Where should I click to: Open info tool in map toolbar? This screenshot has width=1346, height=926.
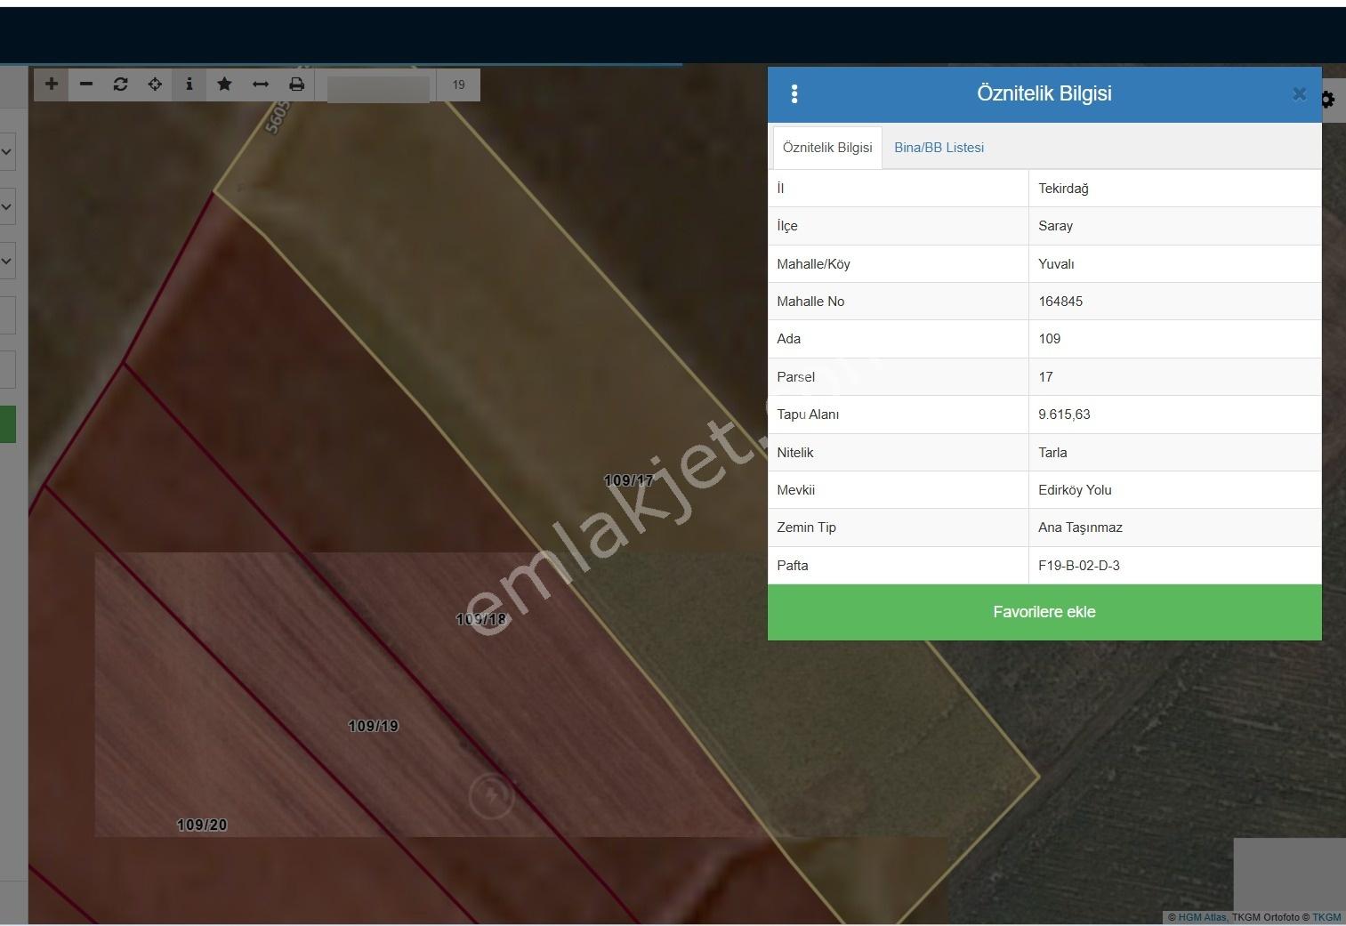point(189,85)
